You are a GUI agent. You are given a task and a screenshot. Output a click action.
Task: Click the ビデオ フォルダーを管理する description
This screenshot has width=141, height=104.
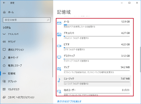[x=74, y=50]
